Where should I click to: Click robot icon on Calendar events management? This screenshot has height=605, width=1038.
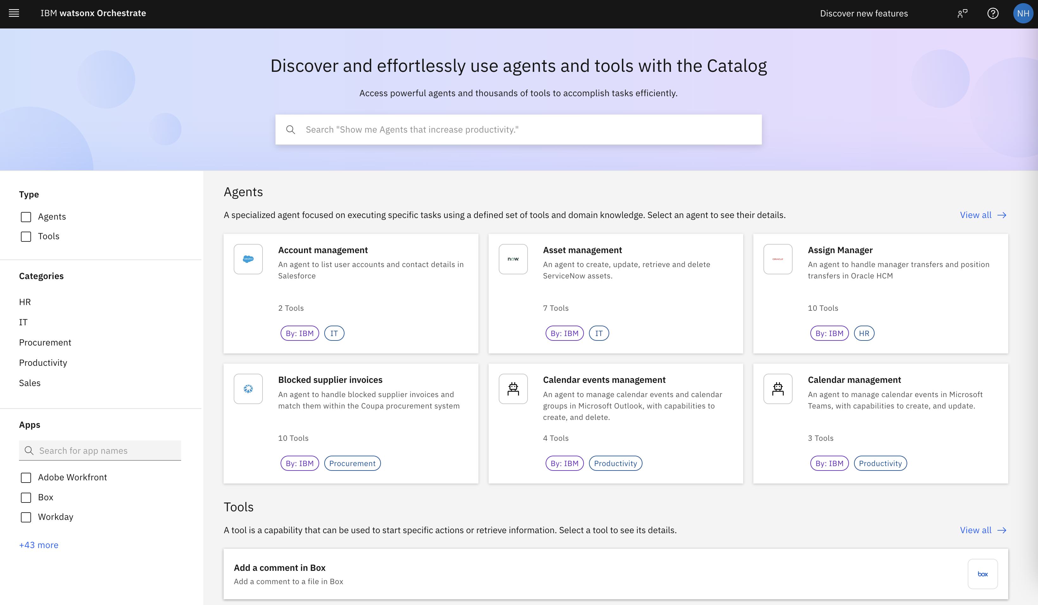coord(513,389)
